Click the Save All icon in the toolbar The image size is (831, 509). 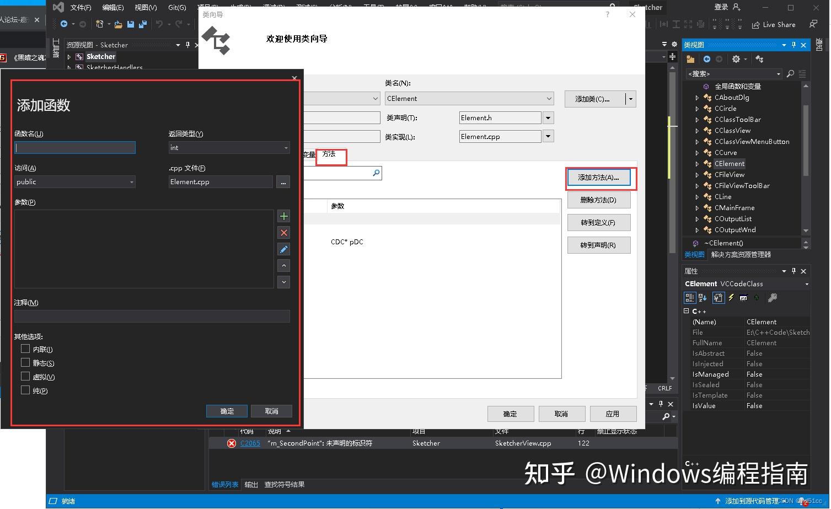point(142,24)
